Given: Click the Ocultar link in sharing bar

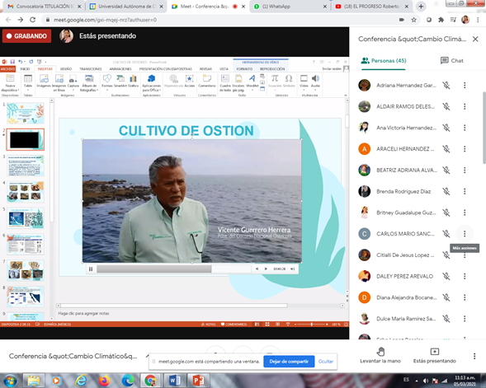Looking at the screenshot, I should coord(326,362).
